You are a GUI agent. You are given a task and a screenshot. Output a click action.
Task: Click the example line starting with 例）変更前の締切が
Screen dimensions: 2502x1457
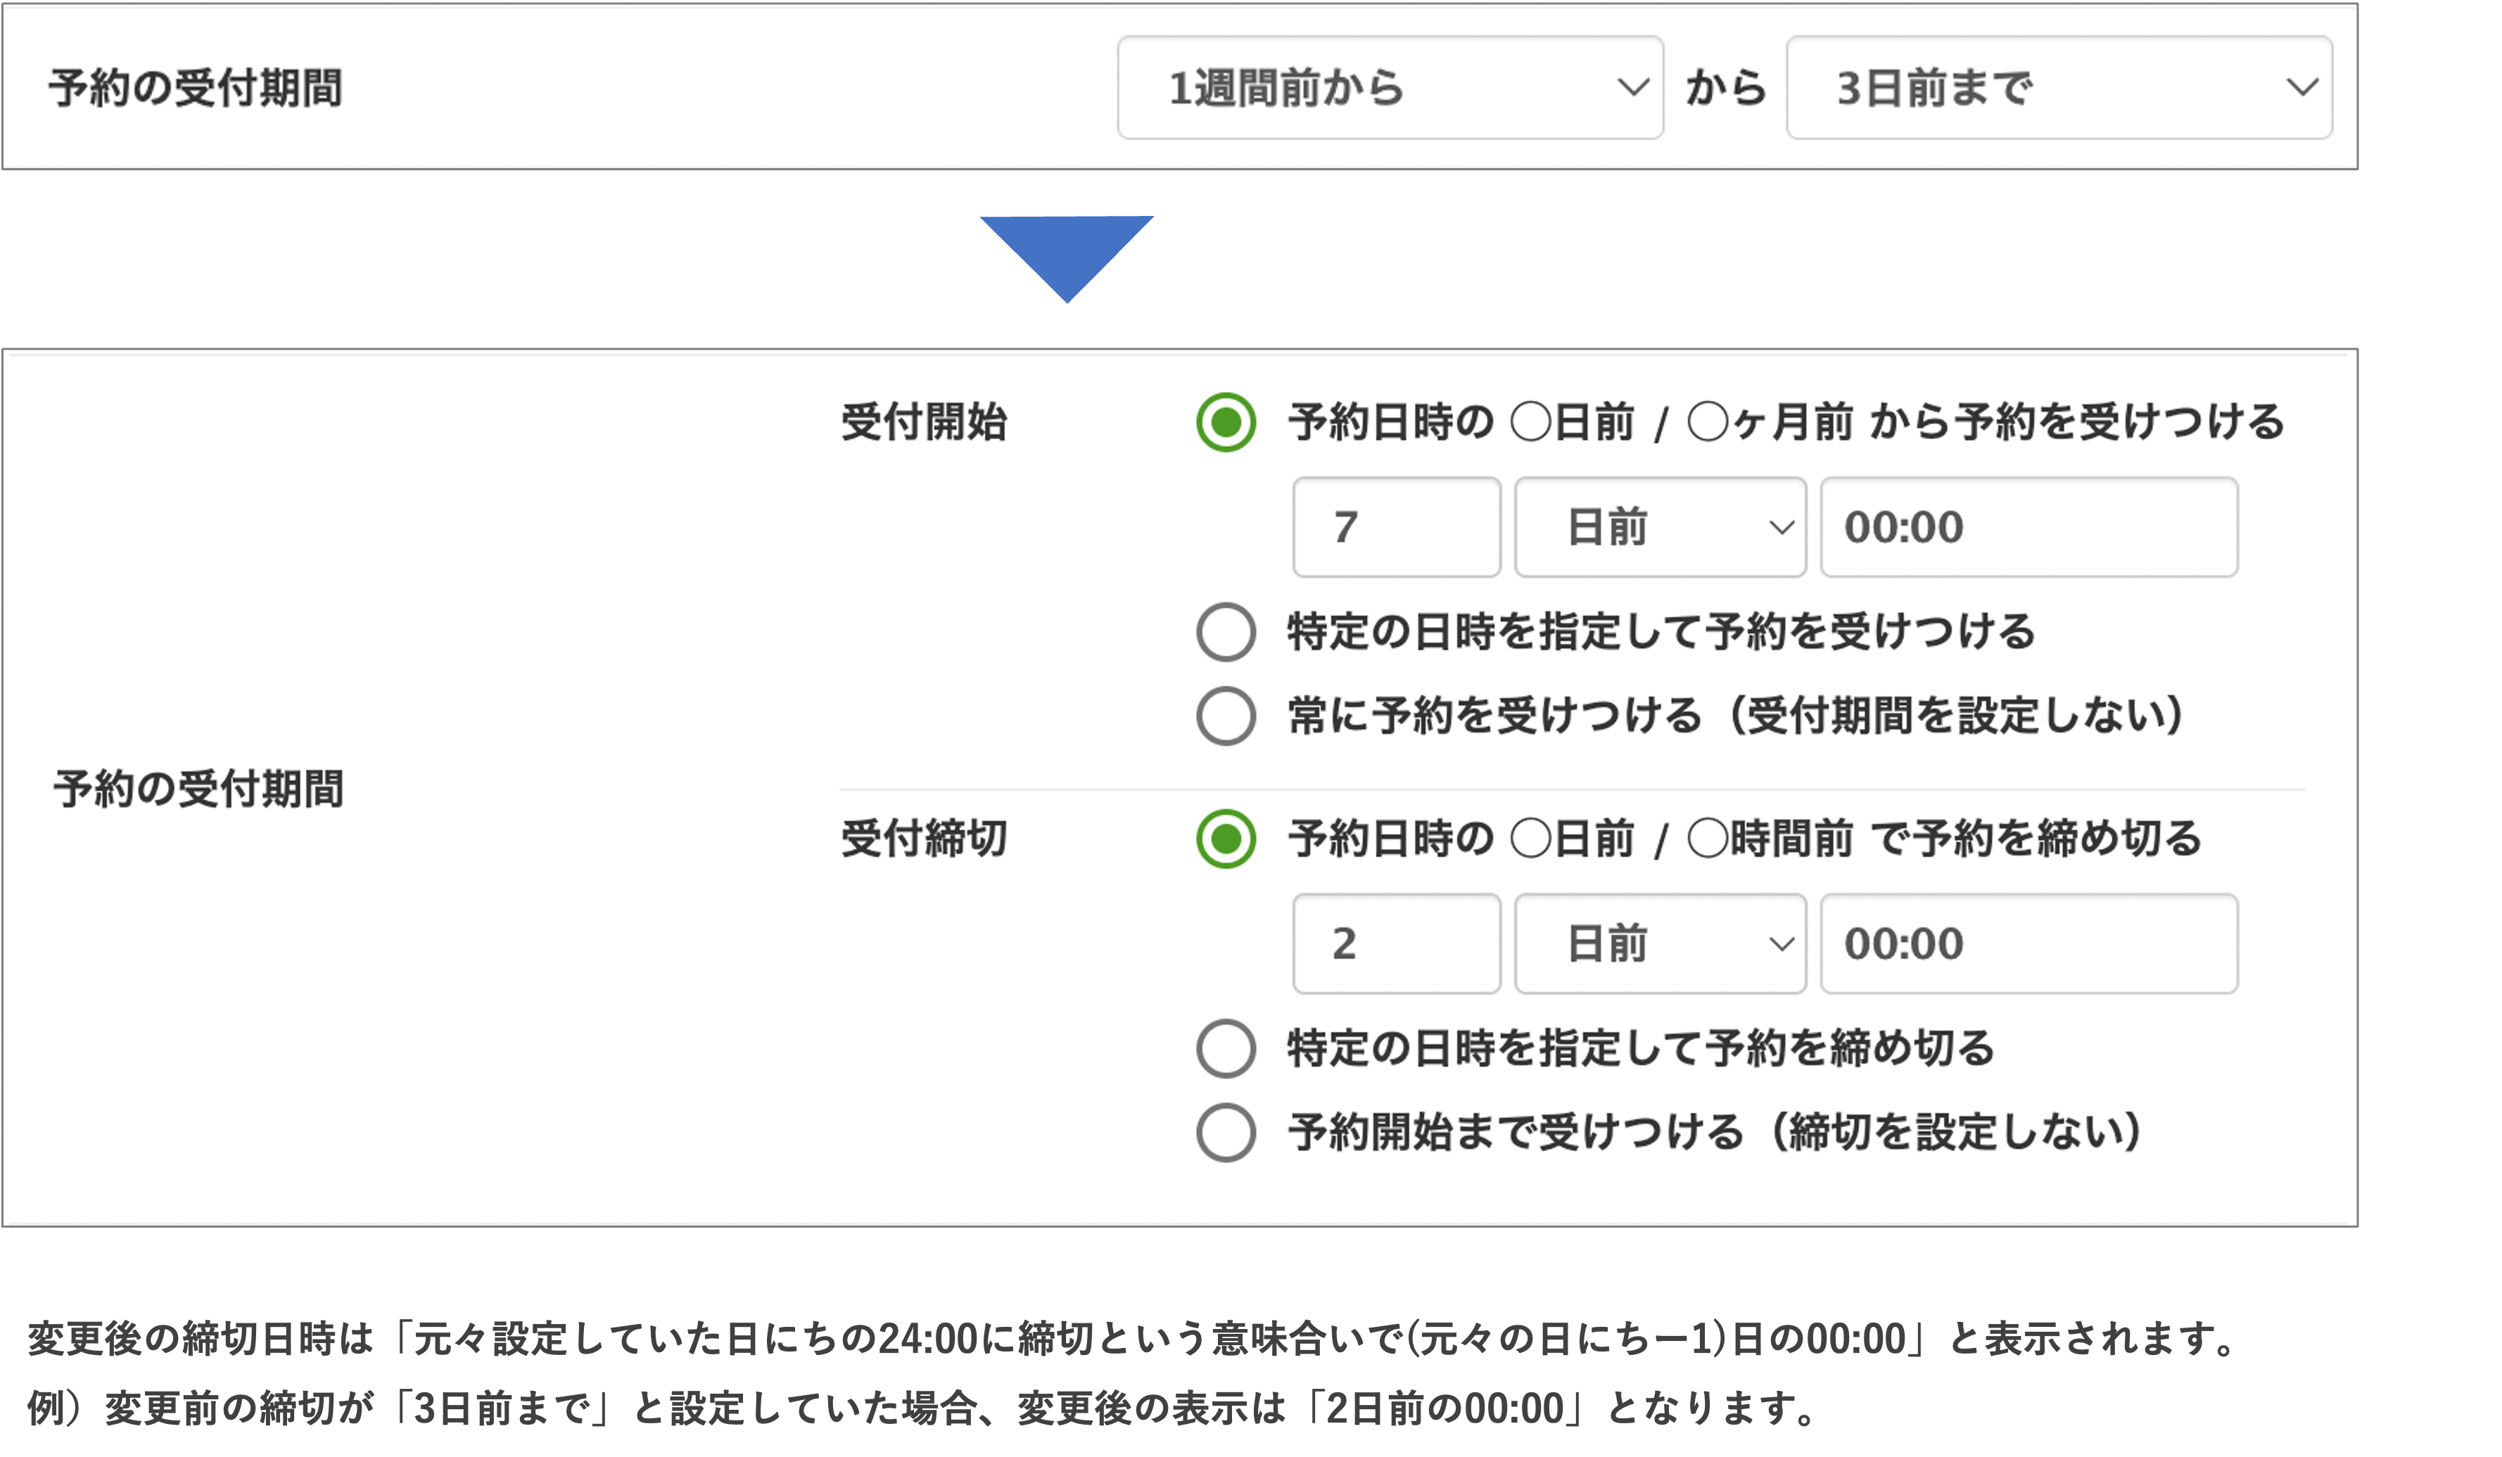point(922,1407)
